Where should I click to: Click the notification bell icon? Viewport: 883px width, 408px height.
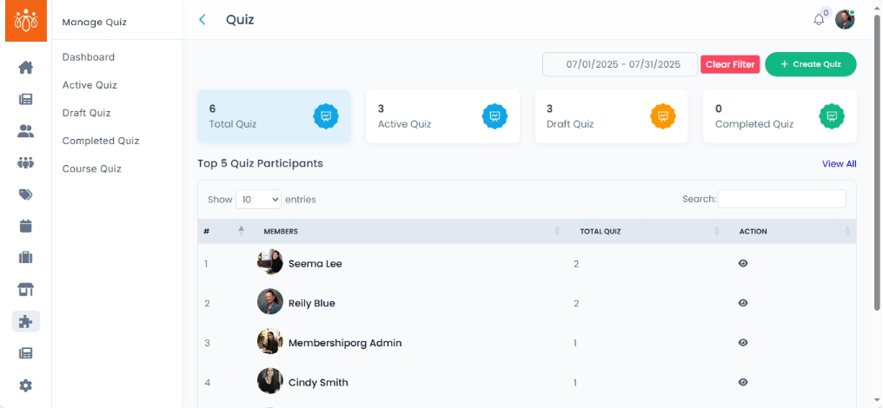(x=819, y=20)
